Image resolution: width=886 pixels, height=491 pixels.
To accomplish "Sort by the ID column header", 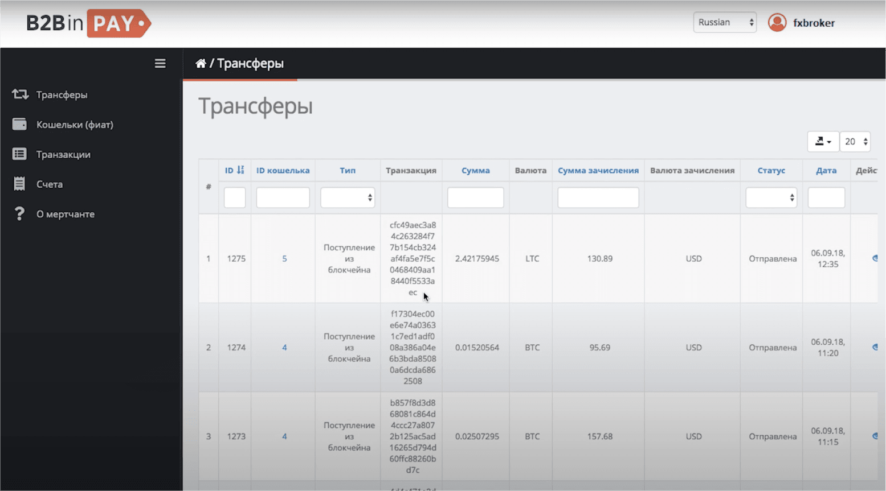I will pos(229,170).
